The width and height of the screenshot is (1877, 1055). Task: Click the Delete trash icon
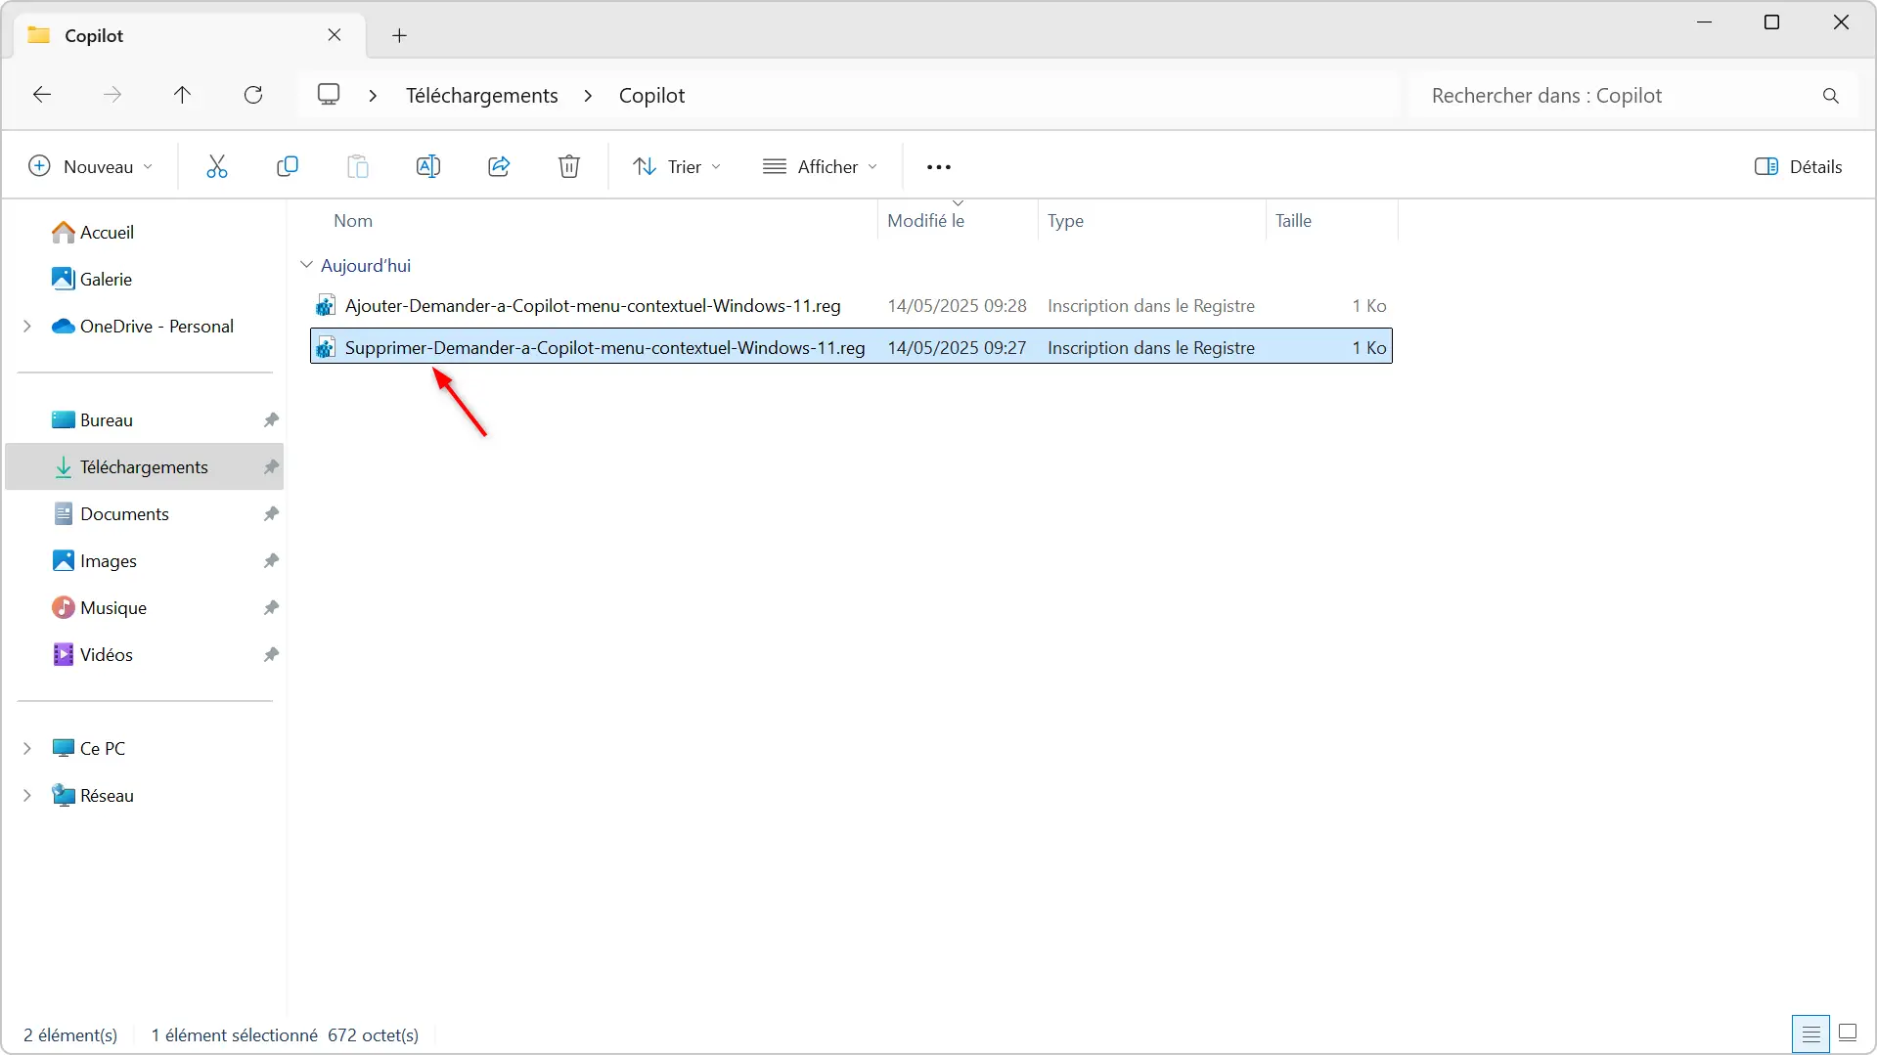(x=569, y=167)
